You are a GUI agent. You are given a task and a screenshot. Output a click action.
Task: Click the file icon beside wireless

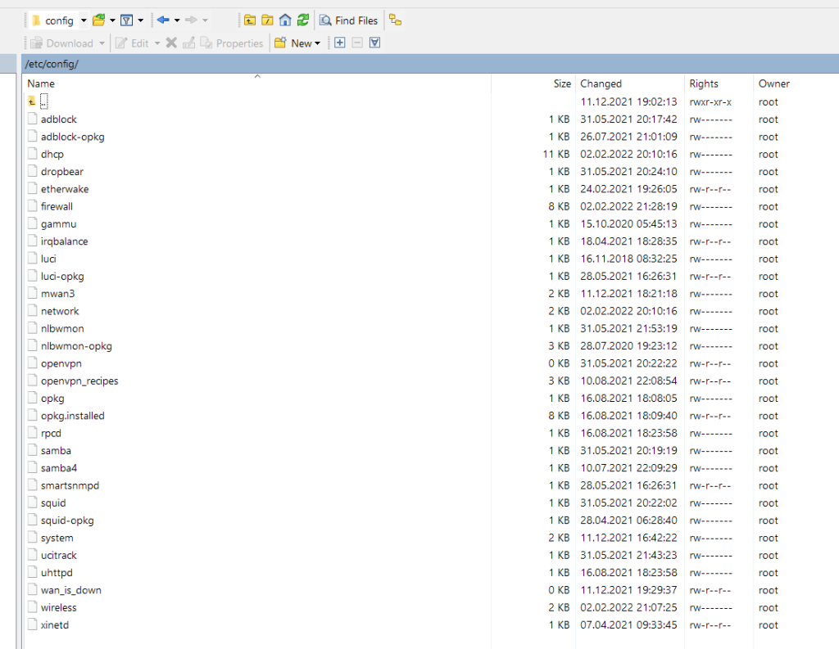tap(33, 607)
